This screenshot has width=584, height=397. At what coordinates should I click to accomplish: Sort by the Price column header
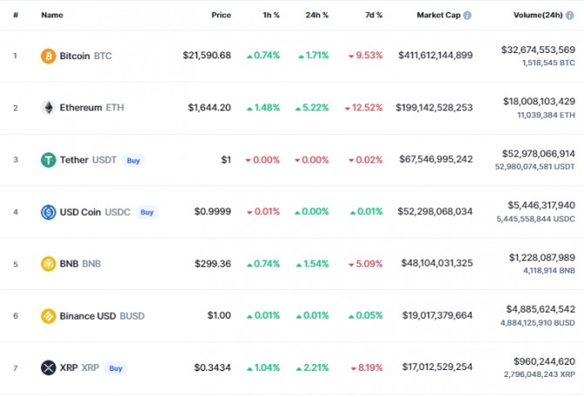click(x=221, y=15)
